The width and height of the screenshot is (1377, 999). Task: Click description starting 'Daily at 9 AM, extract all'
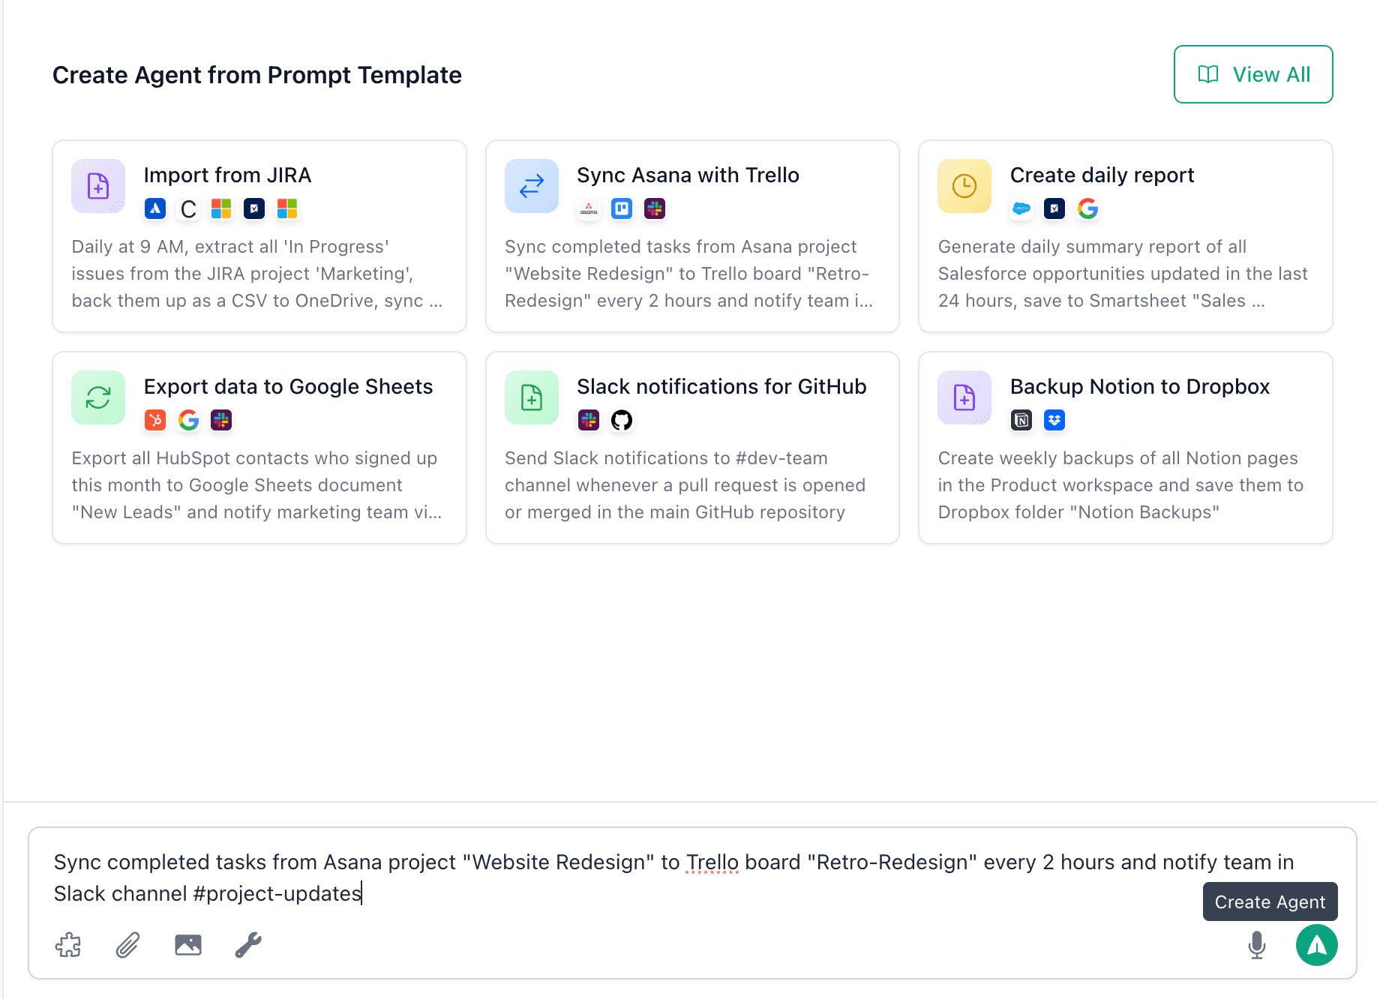point(257,274)
